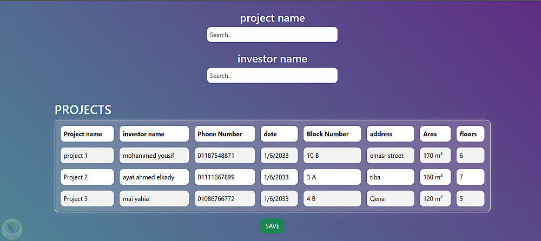
Task: Click the '160 m²' area field
Action: click(436, 177)
